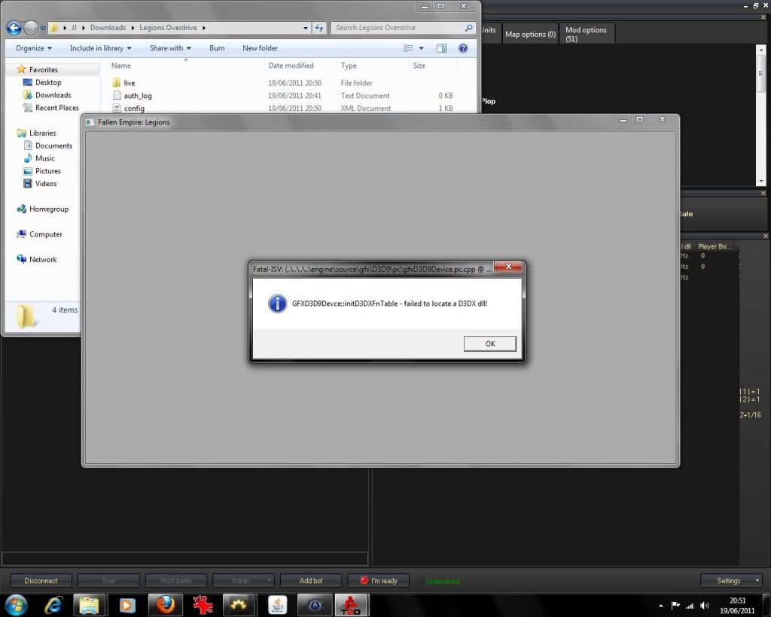The height and width of the screenshot is (617, 771).
Task: Click the Explorer forward arrow button
Action: click(x=31, y=28)
